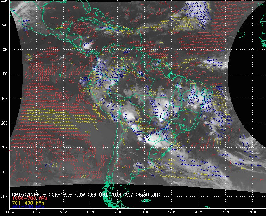The width and height of the screenshot is (266, 216).
Task: Click the yellow 701-400 hPa legend entry
Action: (x=28, y=203)
